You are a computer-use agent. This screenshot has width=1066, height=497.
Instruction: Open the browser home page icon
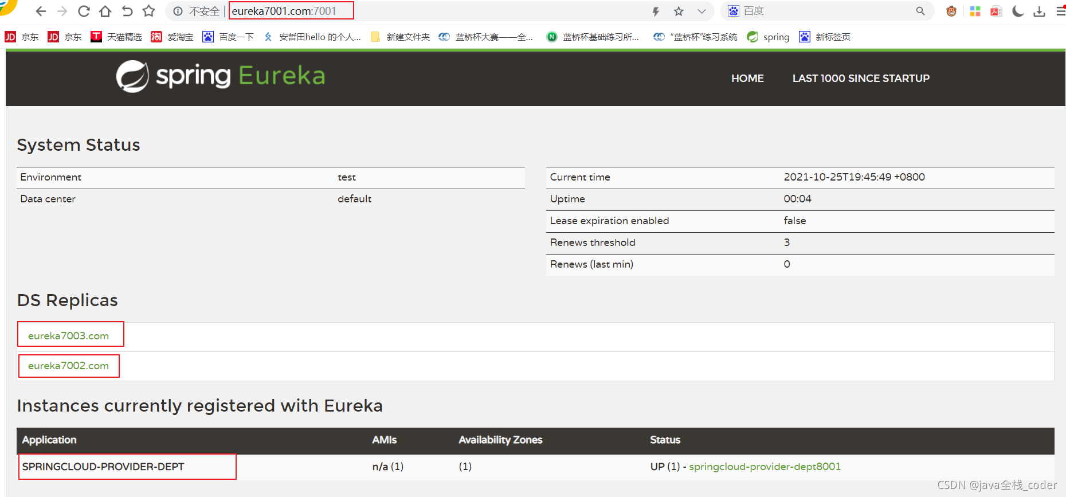coord(105,11)
